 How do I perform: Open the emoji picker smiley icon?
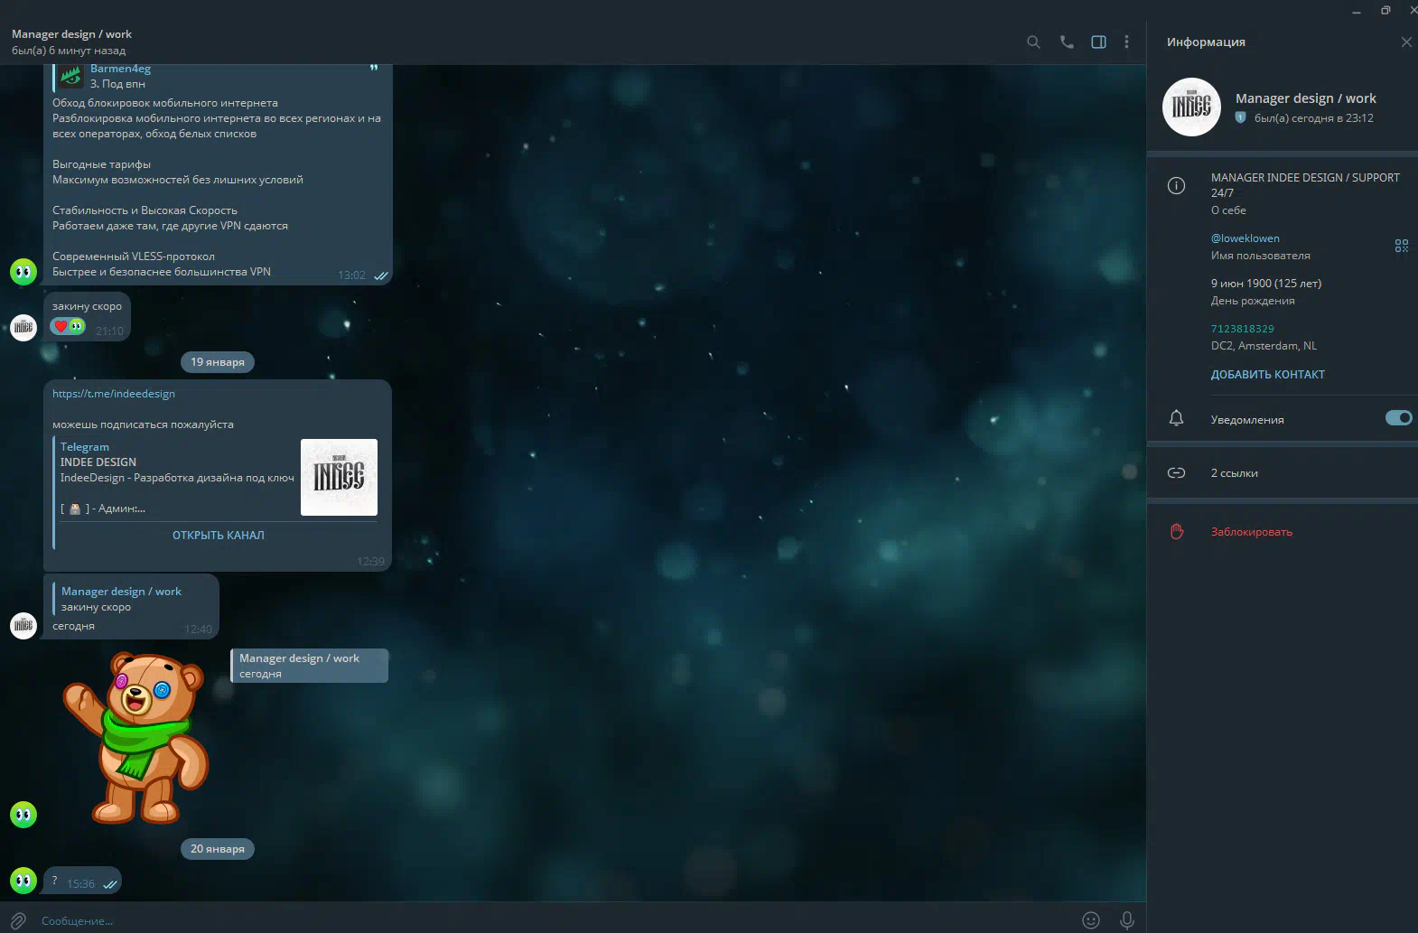(1091, 920)
